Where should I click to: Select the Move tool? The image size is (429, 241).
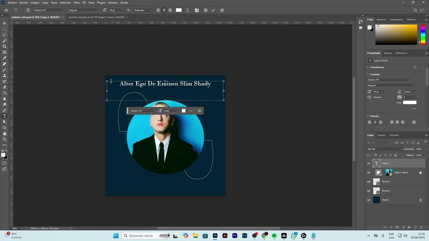click(5, 23)
